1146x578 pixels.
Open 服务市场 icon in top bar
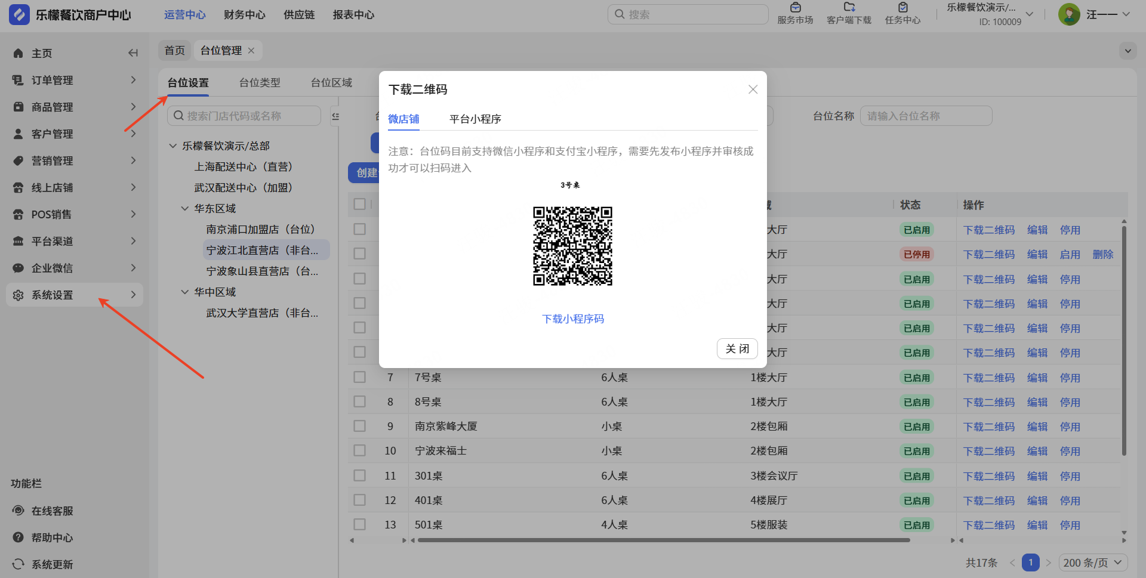(x=796, y=7)
